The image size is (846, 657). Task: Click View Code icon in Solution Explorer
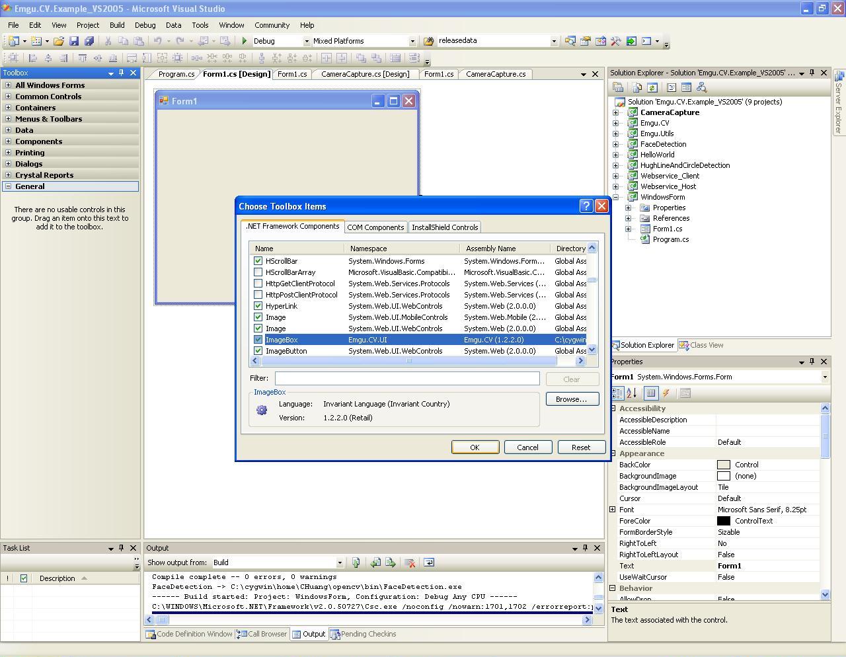(672, 87)
